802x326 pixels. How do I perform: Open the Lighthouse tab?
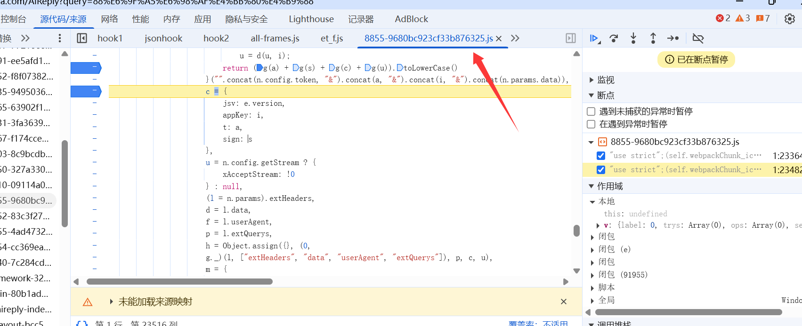coord(311,19)
